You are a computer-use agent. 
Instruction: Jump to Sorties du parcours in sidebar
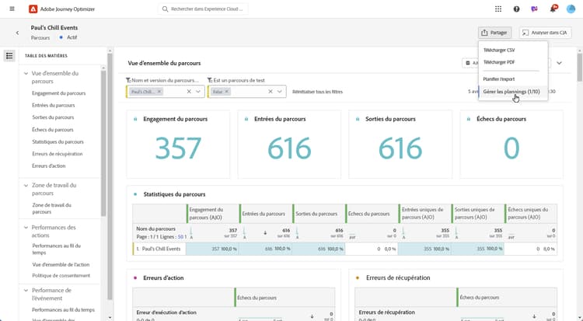(53, 117)
